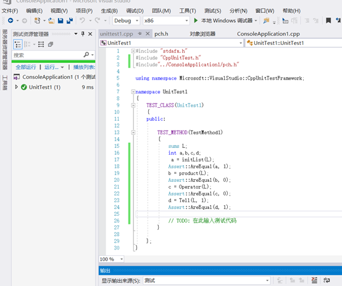This screenshot has height=286, width=342.
Task: Click the green passed check on UnitTest1
Action: pyautogui.click(x=24, y=87)
